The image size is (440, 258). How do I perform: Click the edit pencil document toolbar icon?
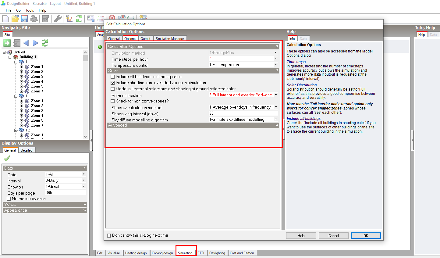point(46,19)
